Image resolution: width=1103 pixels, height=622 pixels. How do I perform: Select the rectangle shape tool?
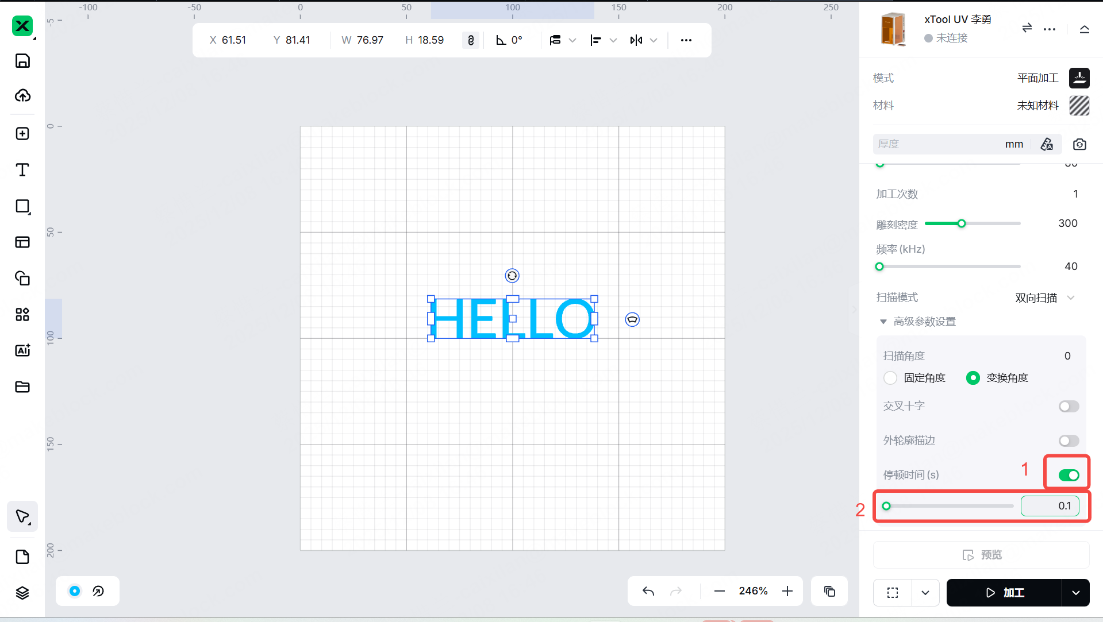pyautogui.click(x=22, y=207)
